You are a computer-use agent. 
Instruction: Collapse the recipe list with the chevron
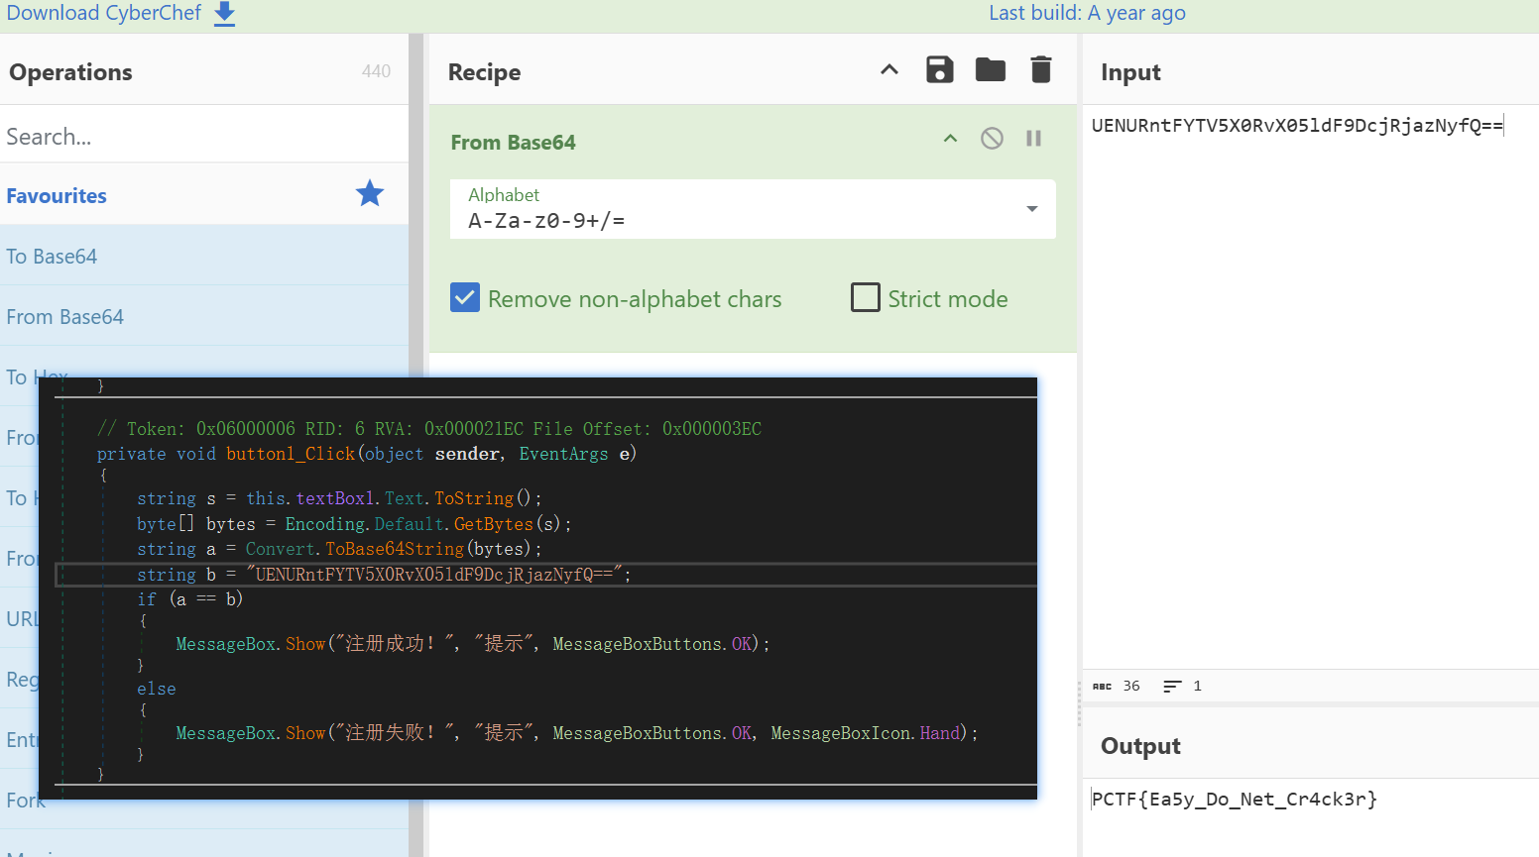[889, 70]
